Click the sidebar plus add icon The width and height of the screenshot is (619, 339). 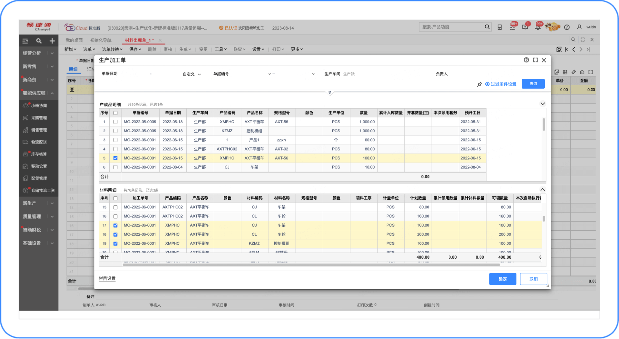(x=52, y=41)
